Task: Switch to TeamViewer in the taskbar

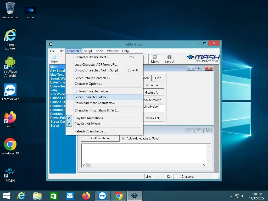Action: pos(102,196)
